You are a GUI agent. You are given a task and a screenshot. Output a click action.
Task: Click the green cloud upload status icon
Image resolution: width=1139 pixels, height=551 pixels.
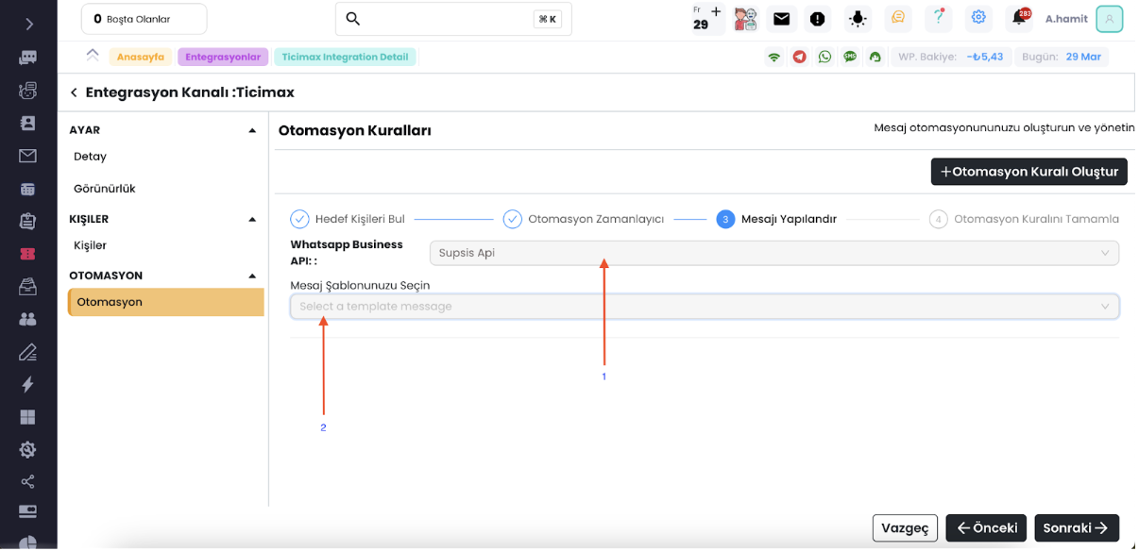click(x=875, y=57)
